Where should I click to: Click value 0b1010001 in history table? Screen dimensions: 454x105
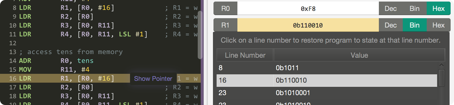293,93
